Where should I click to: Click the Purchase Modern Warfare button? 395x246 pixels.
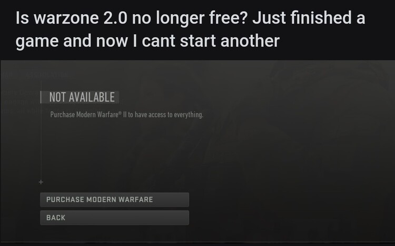[114, 200]
